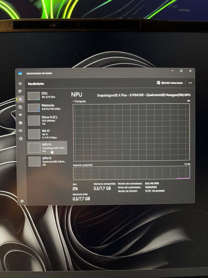
Task: Click the Disco 0 mini graph thumbnail
Action: [x=34, y=120]
